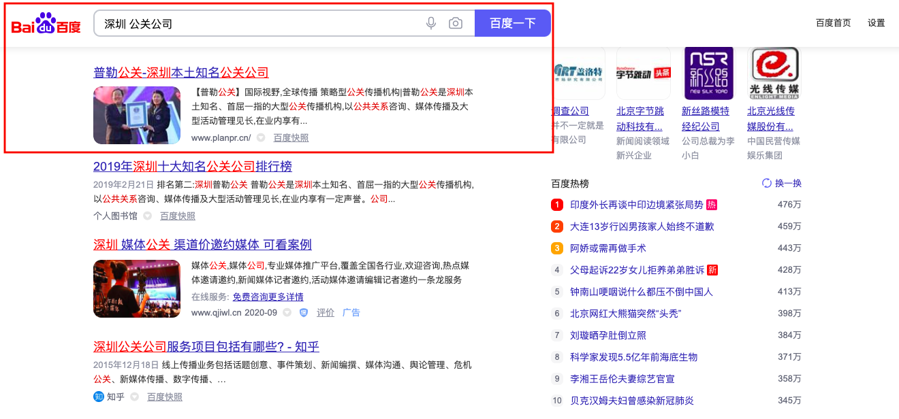This screenshot has width=899, height=419.
Task: Go to 百度首页
Action: (x=833, y=22)
